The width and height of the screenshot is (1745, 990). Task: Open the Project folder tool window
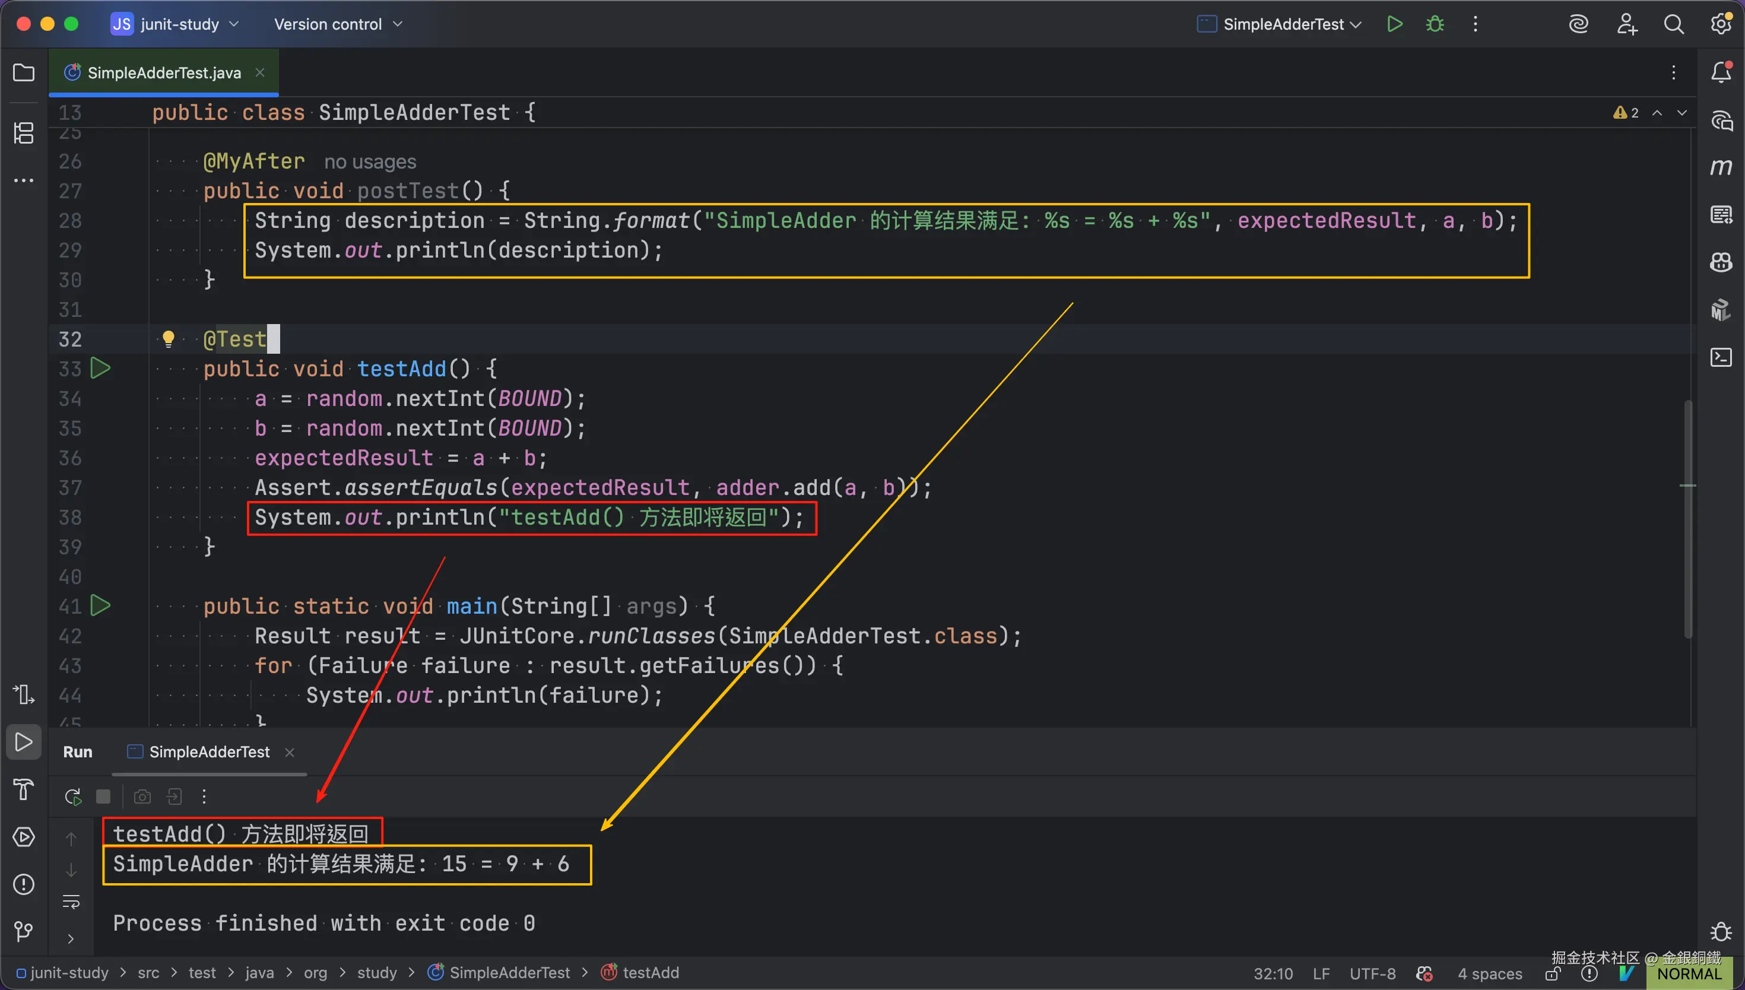click(x=24, y=72)
